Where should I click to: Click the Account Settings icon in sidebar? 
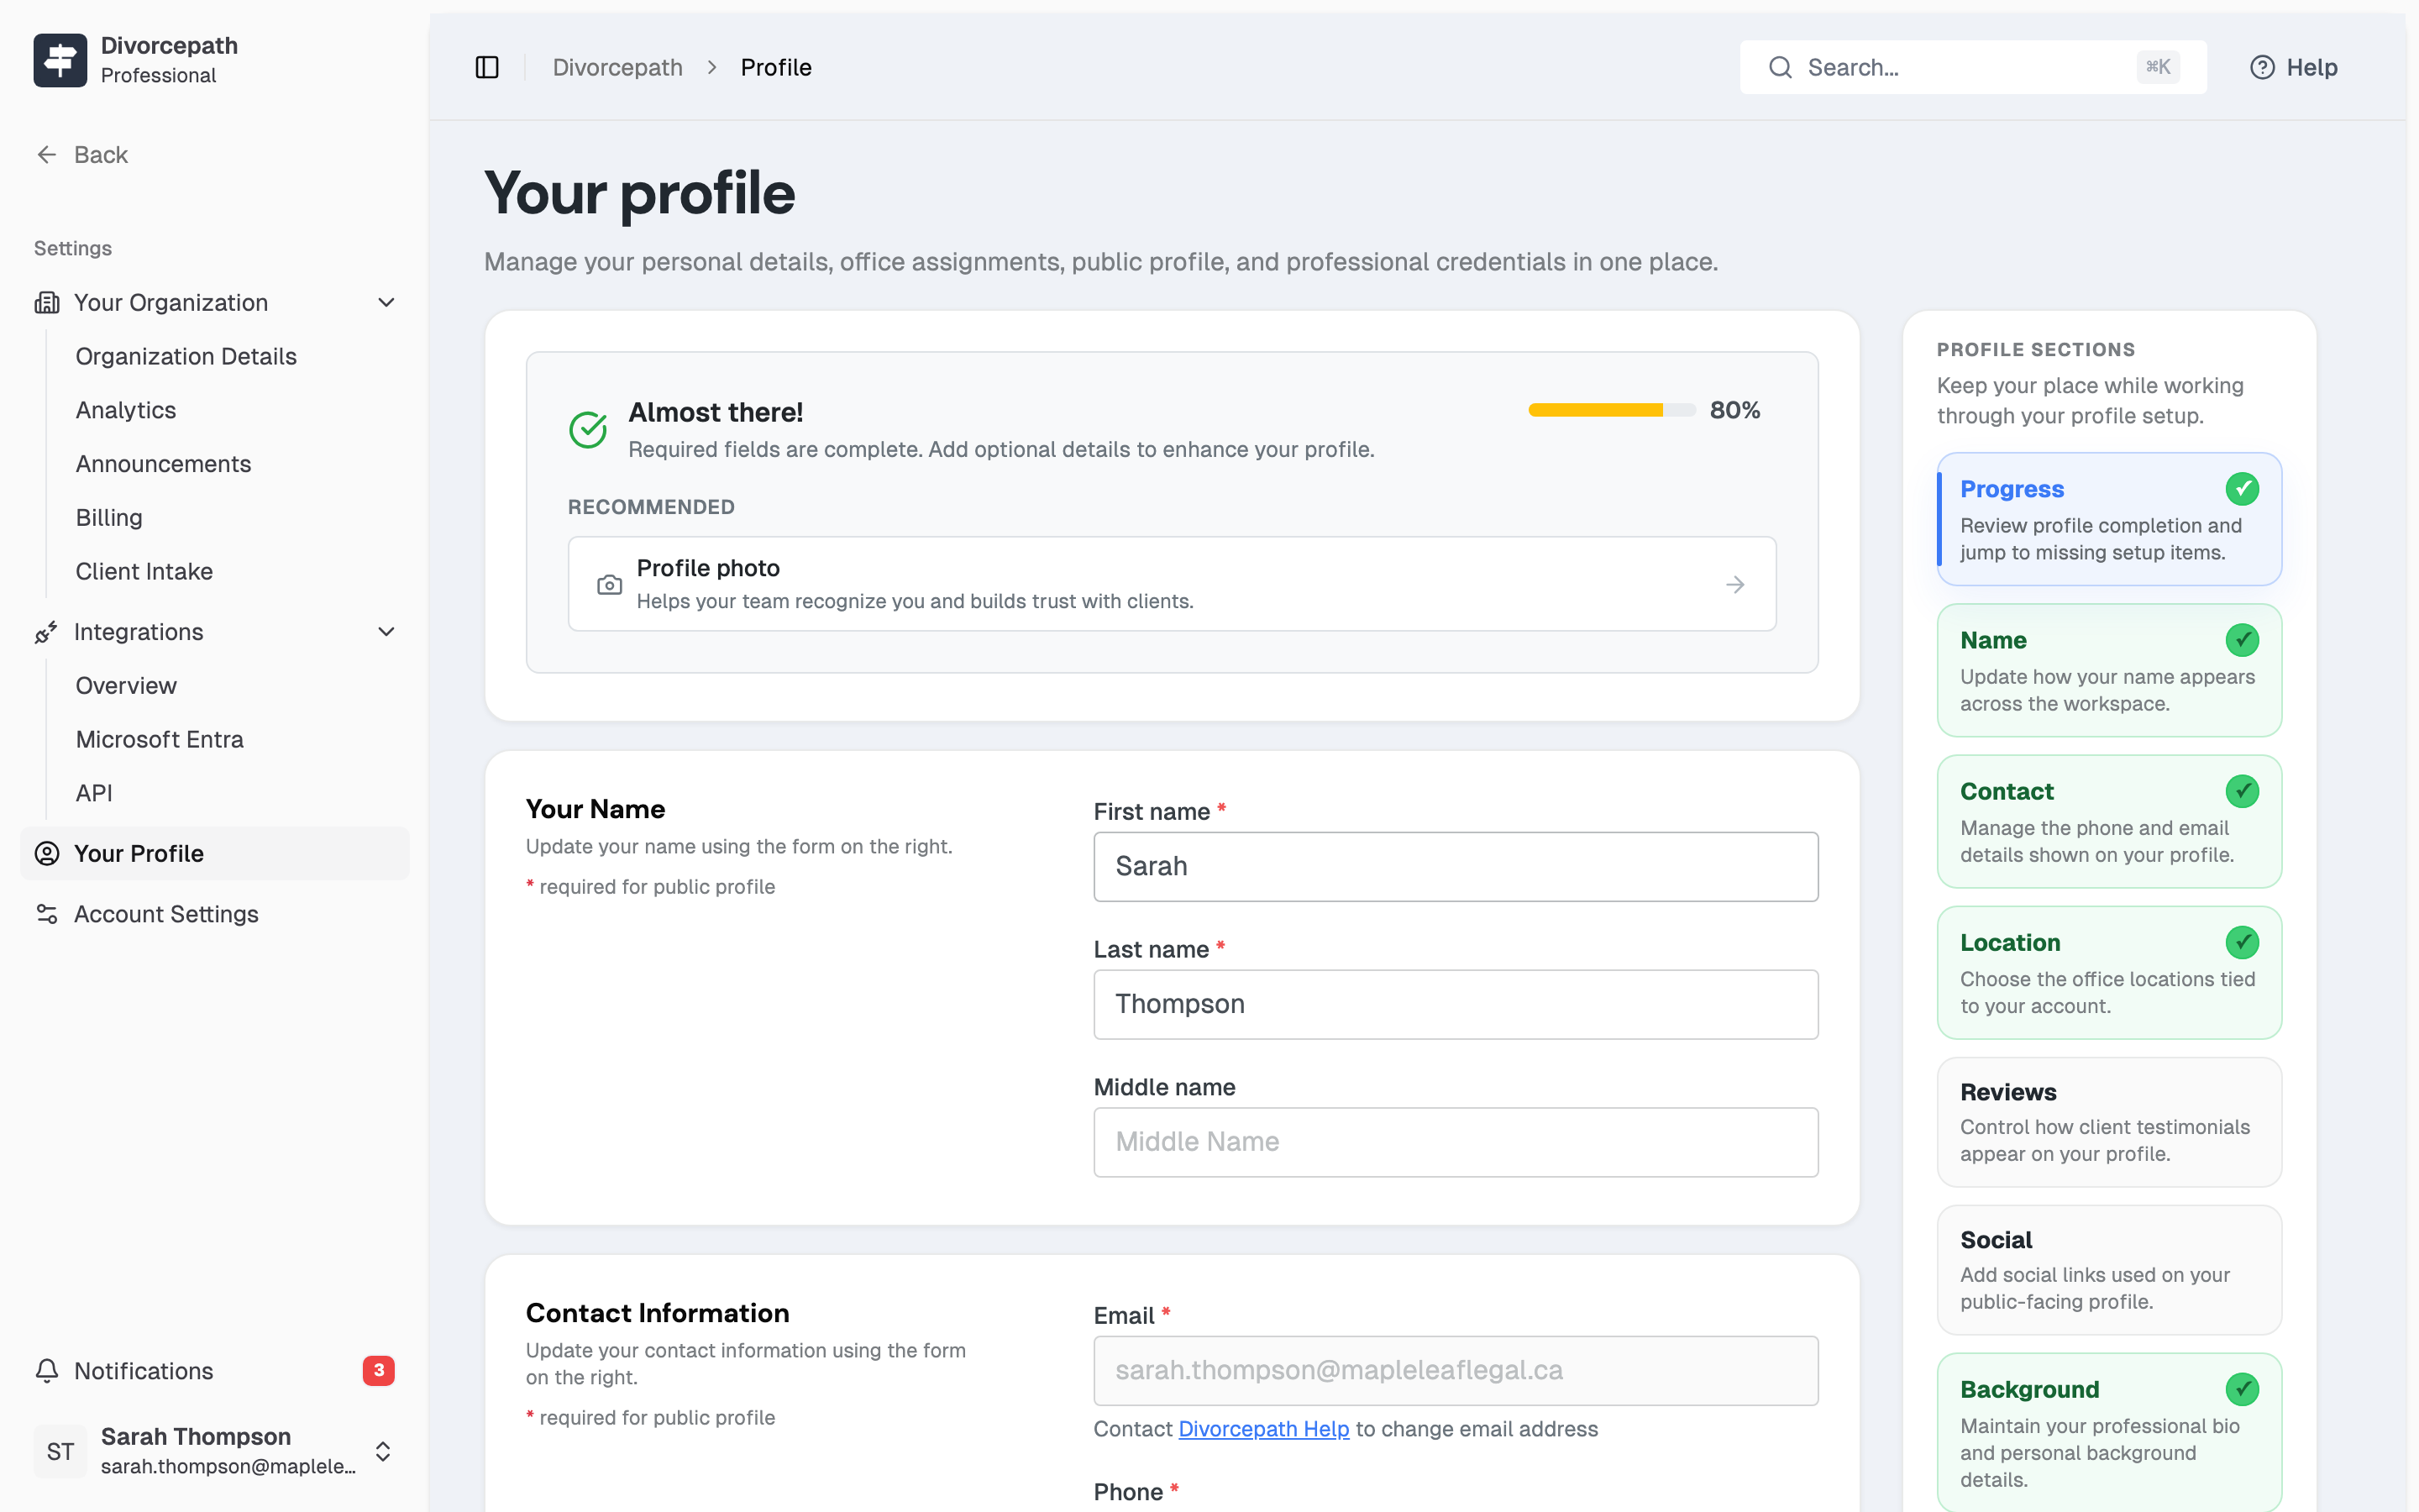(x=47, y=913)
